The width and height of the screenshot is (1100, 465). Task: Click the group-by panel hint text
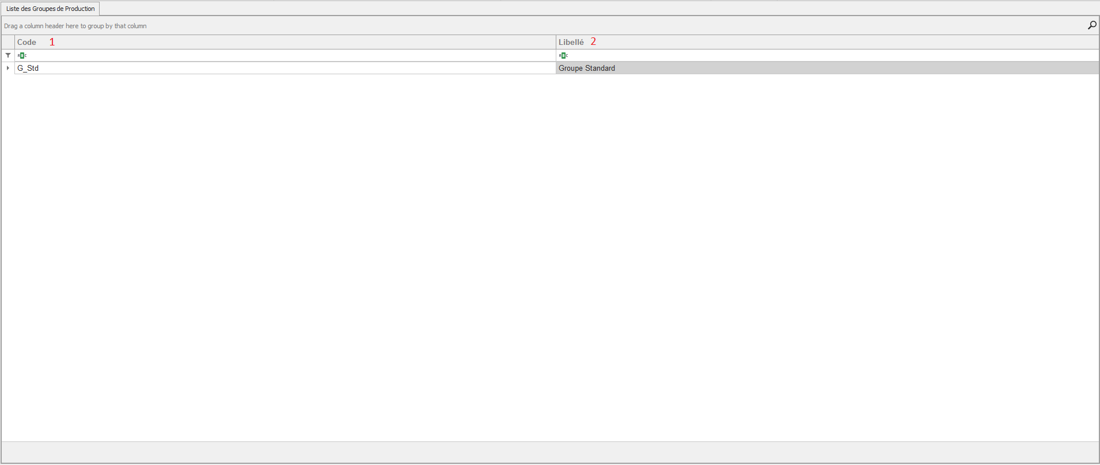coord(75,26)
